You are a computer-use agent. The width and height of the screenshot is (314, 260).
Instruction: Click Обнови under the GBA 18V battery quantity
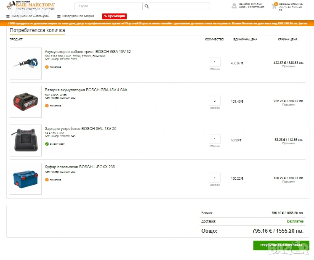(x=215, y=108)
